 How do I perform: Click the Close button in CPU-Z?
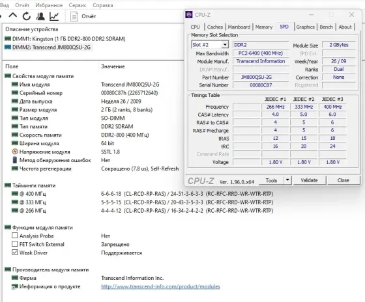coord(343,180)
